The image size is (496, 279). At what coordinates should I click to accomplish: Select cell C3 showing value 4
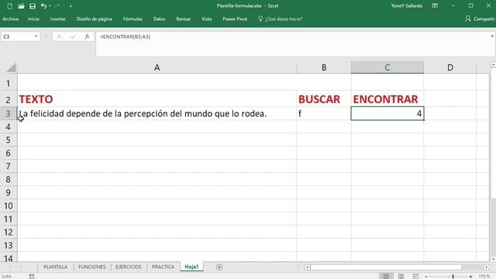point(387,114)
